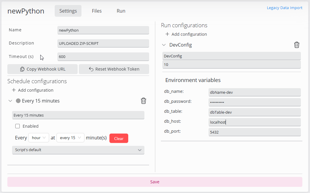The width and height of the screenshot is (310, 193).
Task: Switch to the Files tab
Action: [x=97, y=11]
